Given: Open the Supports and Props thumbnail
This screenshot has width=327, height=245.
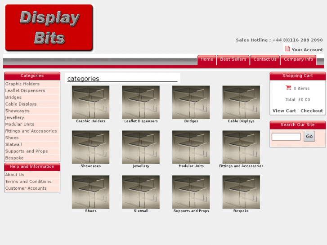Looking at the screenshot, I should (191, 192).
